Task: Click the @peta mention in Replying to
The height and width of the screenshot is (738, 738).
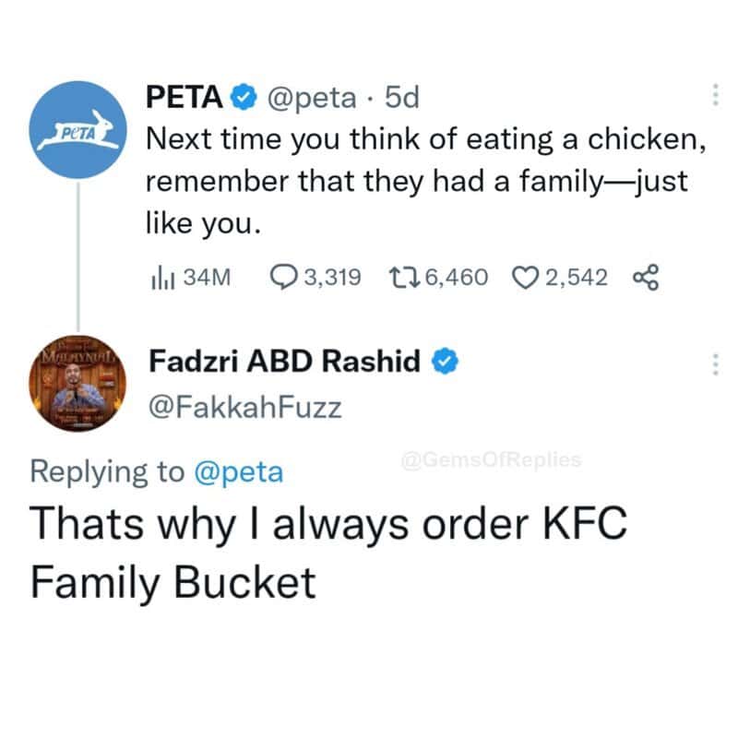Action: coord(240,472)
